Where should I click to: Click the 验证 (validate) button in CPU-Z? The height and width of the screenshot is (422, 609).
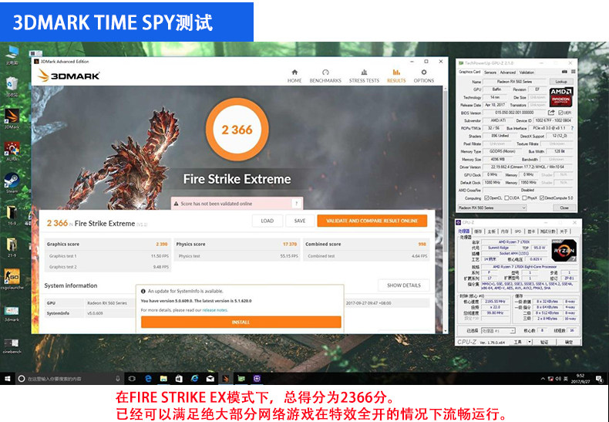544,342
